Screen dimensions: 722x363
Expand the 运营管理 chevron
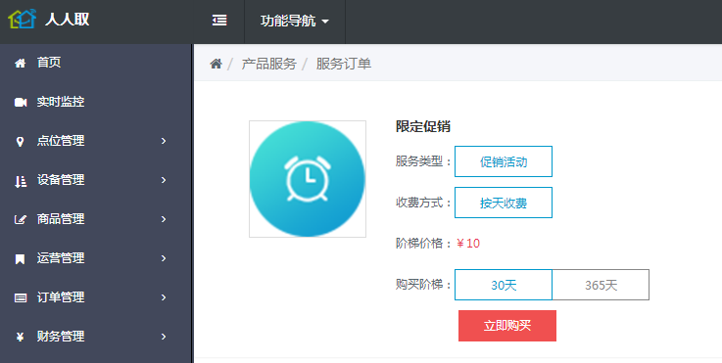pyautogui.click(x=164, y=258)
